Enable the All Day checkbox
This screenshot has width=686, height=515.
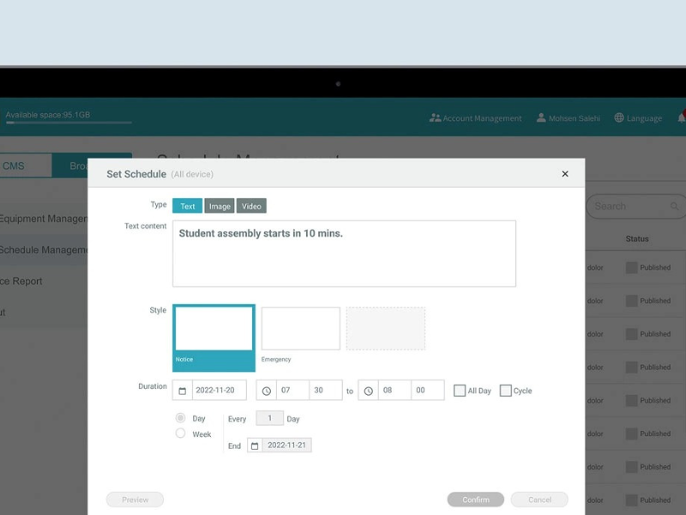tap(460, 391)
